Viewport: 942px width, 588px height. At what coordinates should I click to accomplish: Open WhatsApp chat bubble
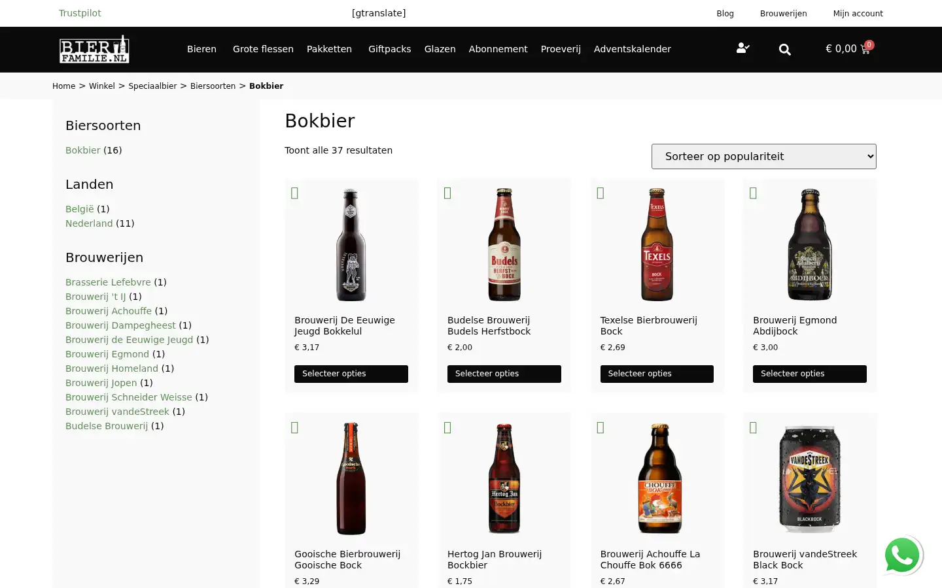[x=903, y=555]
